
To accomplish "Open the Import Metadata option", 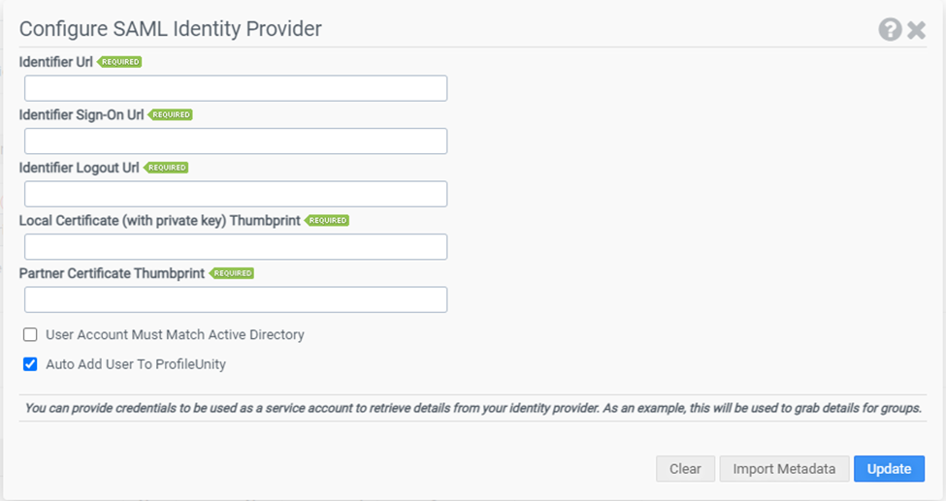I will [784, 468].
